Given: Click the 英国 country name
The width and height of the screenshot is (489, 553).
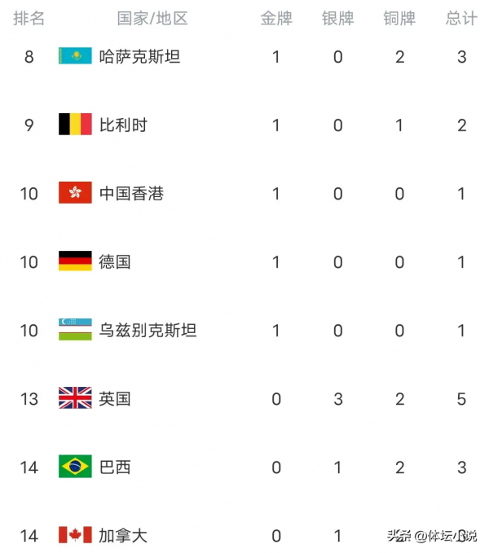Looking at the screenshot, I should coord(115,398).
